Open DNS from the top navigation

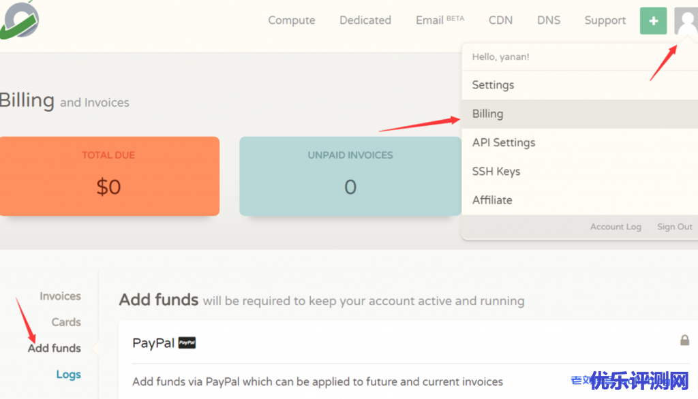(x=549, y=20)
